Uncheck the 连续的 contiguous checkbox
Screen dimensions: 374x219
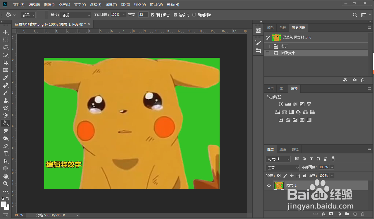click(175, 15)
